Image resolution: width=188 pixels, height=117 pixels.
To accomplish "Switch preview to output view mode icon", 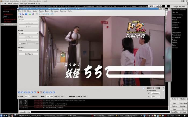I will [x=44, y=14].
